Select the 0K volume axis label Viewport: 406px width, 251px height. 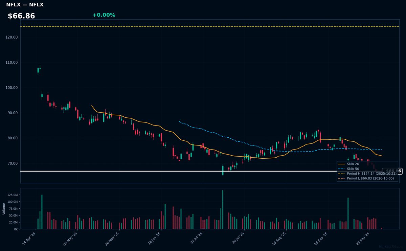(x=16, y=229)
